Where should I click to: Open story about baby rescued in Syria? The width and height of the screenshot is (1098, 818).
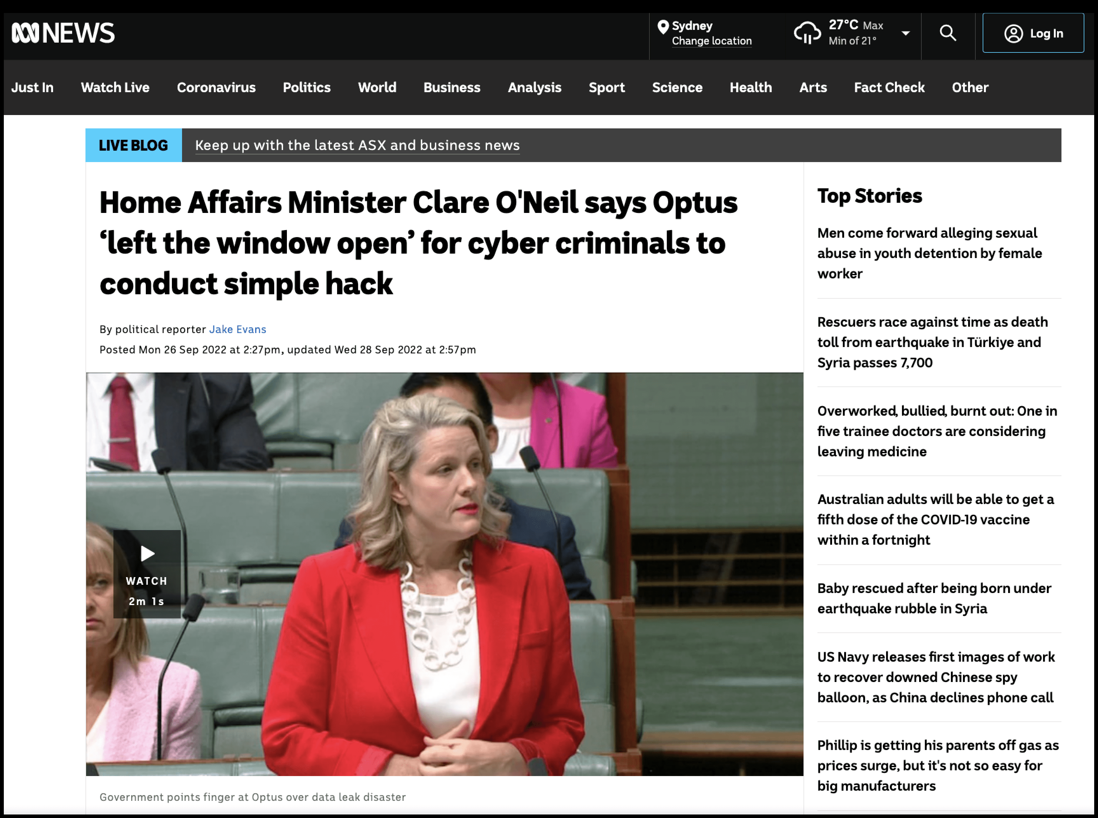934,598
